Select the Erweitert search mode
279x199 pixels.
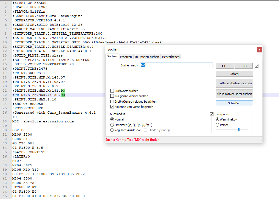click(112, 125)
